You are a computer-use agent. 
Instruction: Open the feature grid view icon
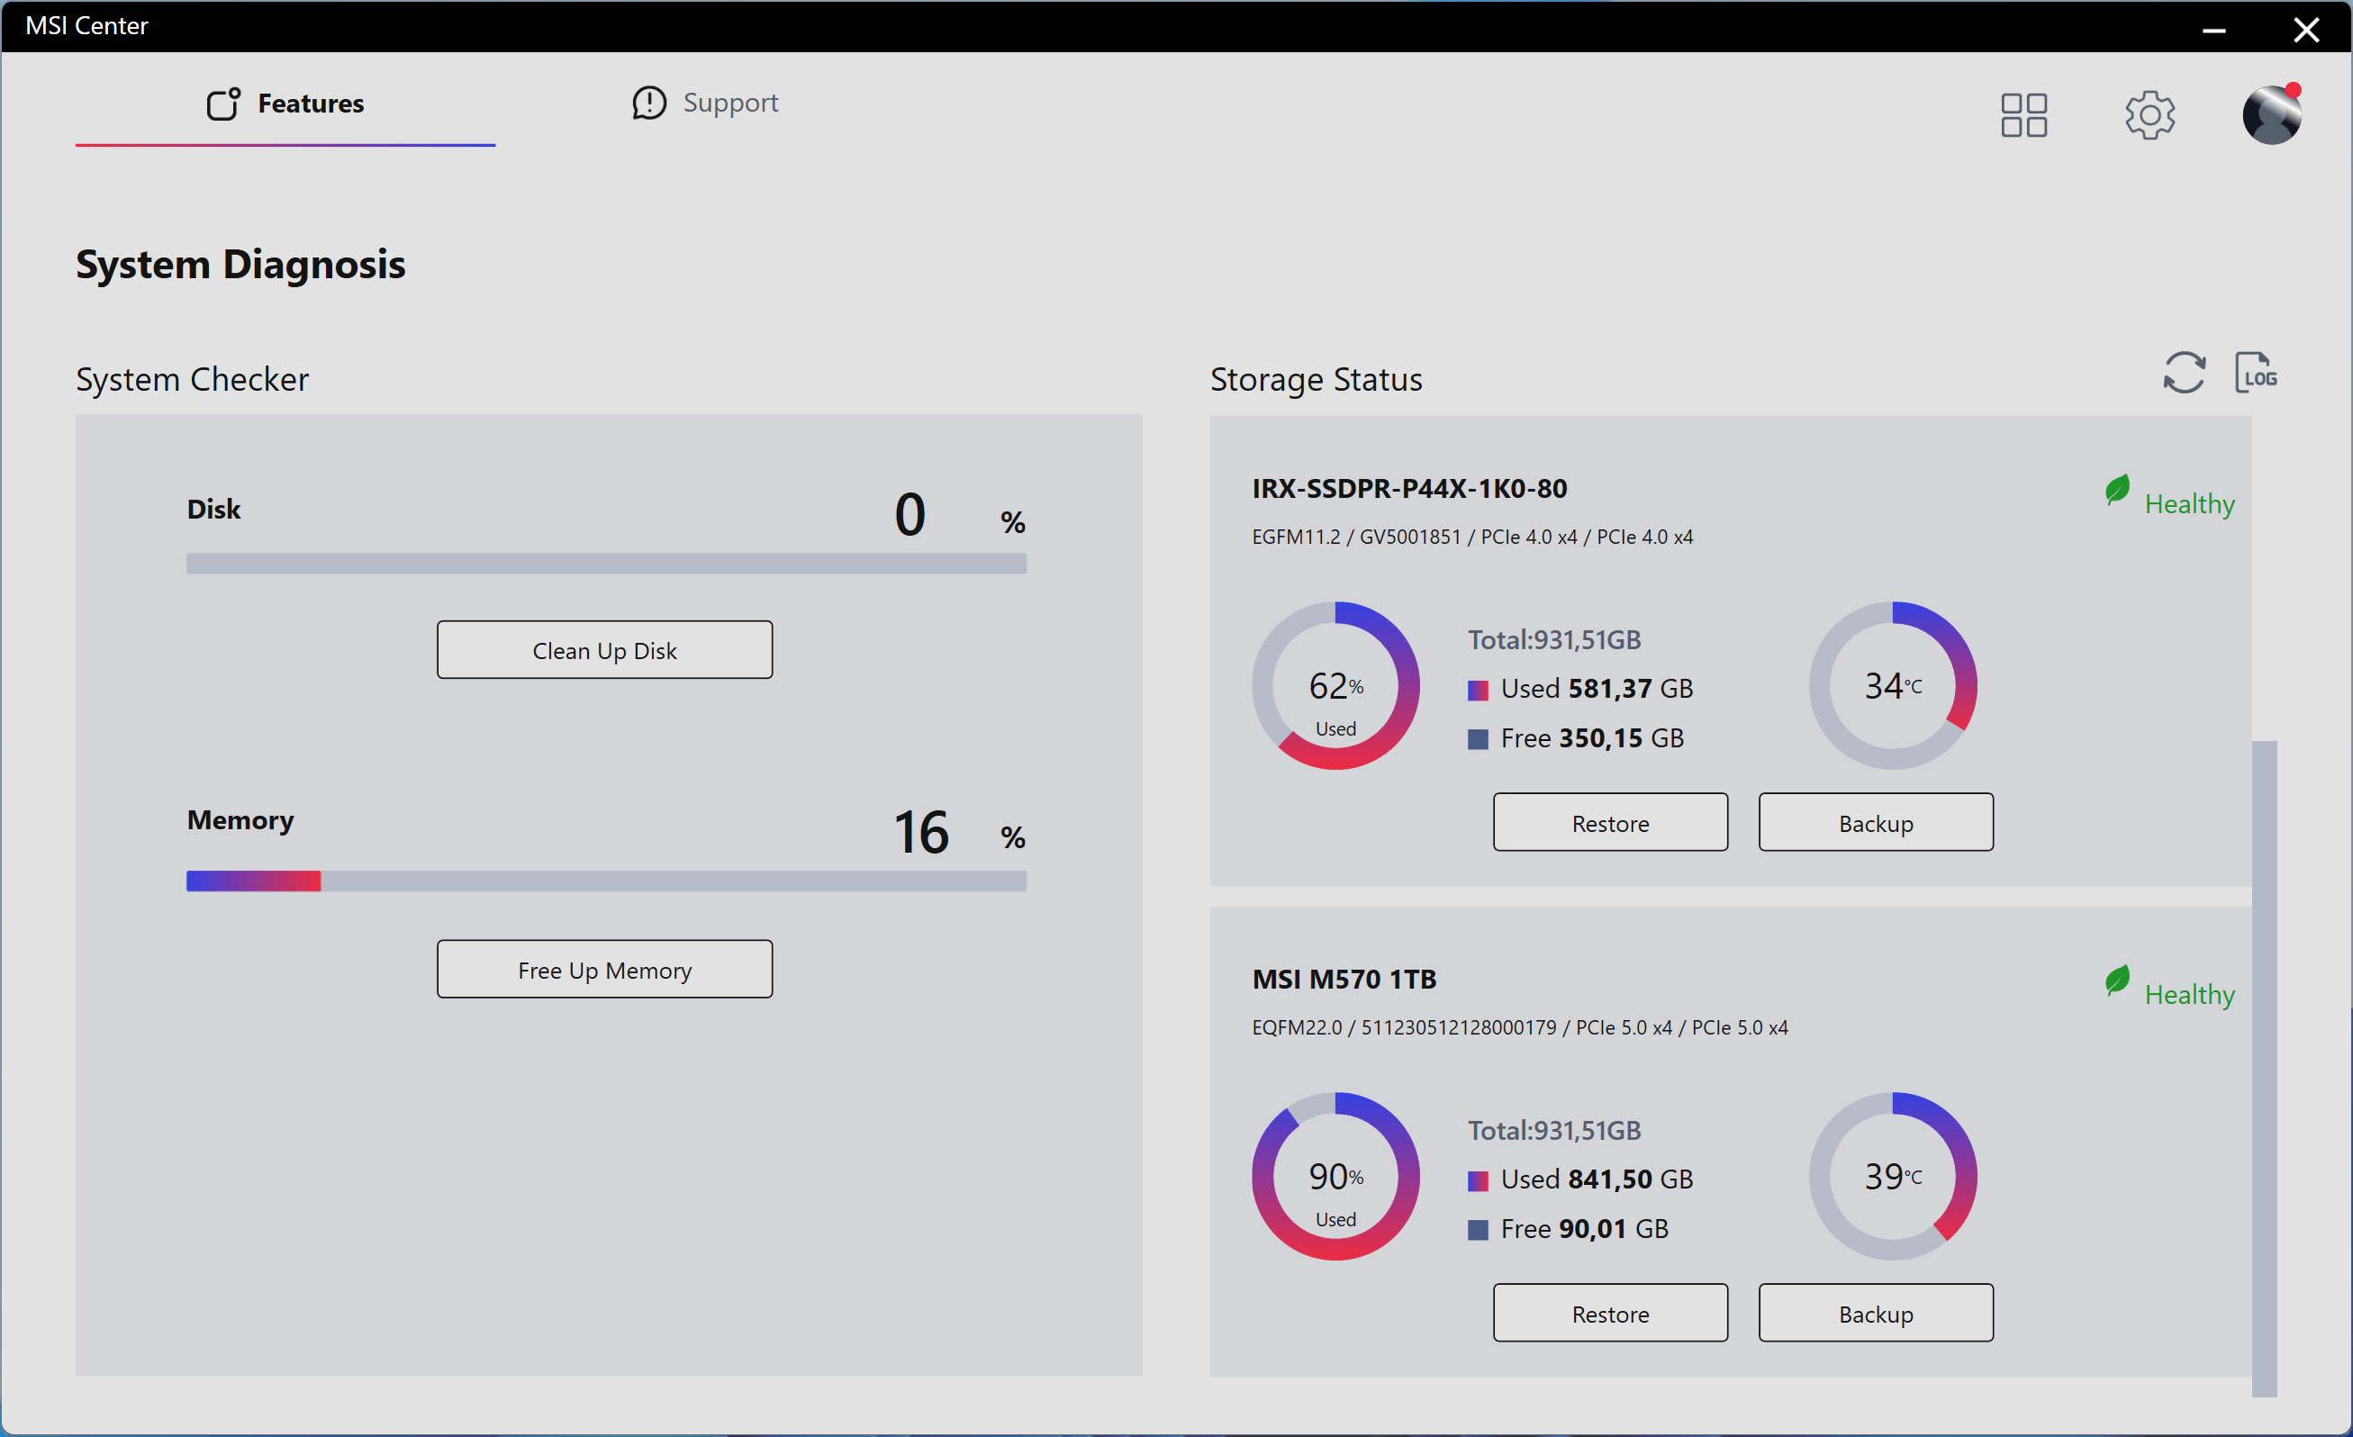tap(2023, 114)
